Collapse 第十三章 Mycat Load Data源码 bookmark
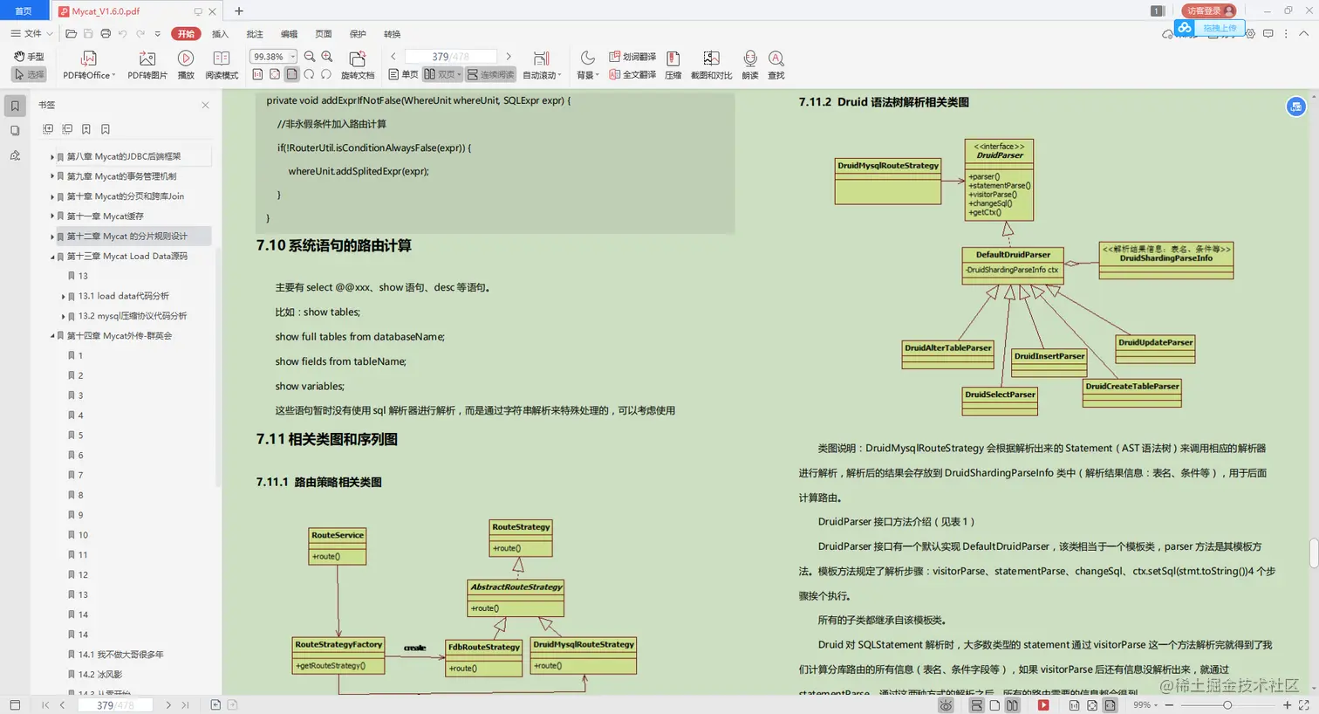The width and height of the screenshot is (1319, 714). coord(51,257)
